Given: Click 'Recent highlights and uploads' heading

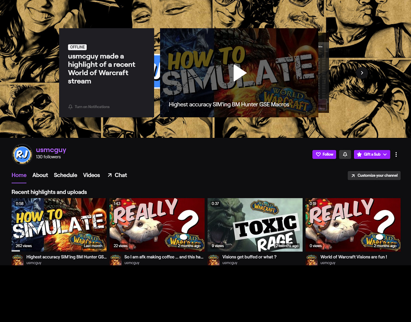Looking at the screenshot, I should pyautogui.click(x=49, y=192).
